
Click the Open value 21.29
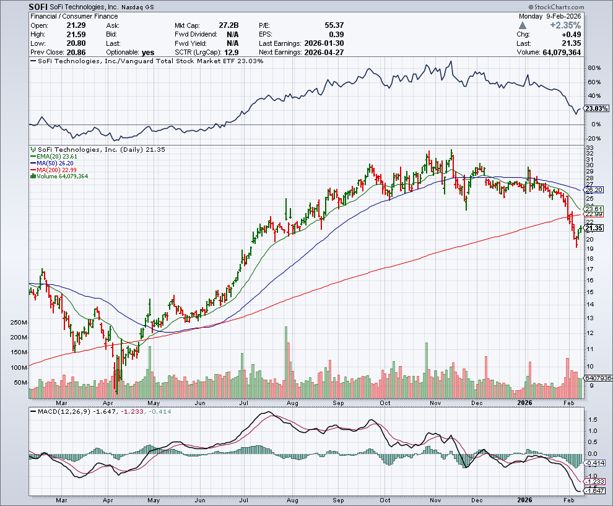pos(76,25)
